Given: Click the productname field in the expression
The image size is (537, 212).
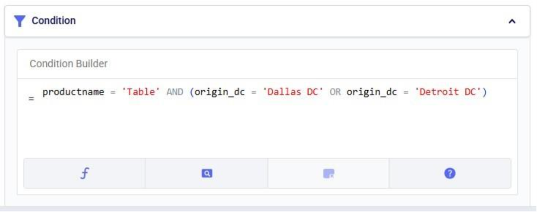Looking at the screenshot, I should (73, 92).
